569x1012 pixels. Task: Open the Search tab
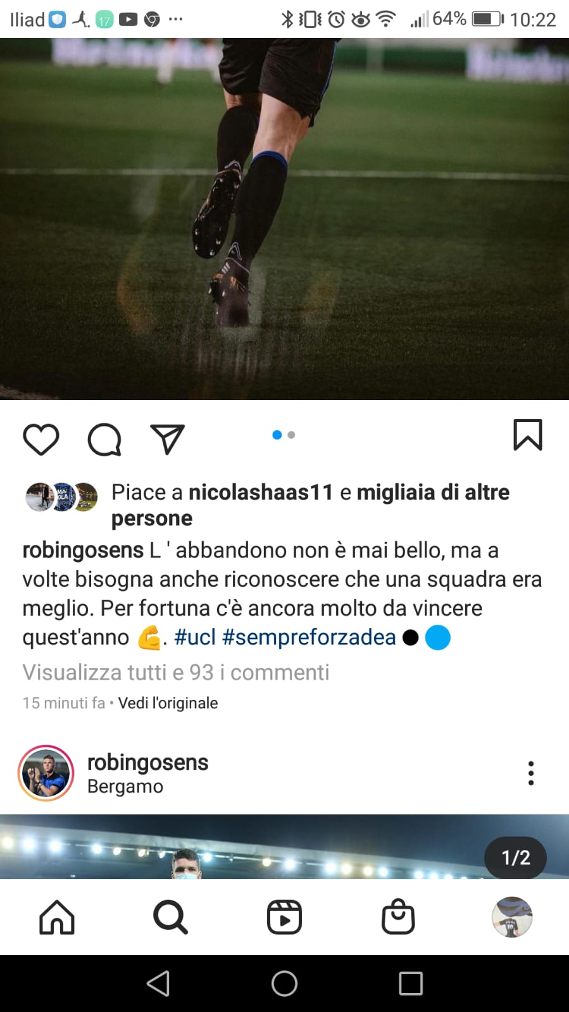171,917
